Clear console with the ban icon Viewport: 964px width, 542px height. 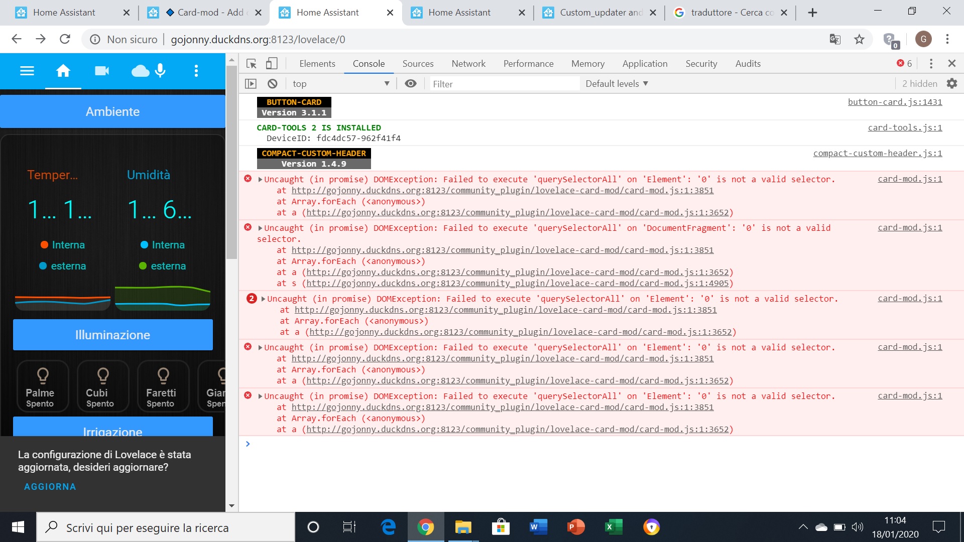[273, 84]
